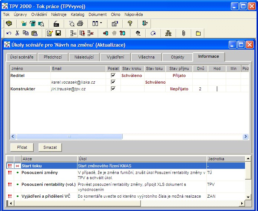Open the columns layout dropdown arrow

[x=101, y=23]
